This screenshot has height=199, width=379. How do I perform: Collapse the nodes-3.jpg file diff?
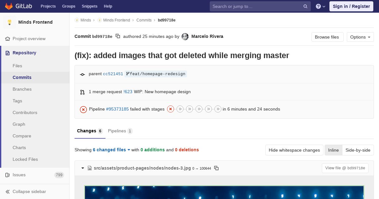pos(83,168)
